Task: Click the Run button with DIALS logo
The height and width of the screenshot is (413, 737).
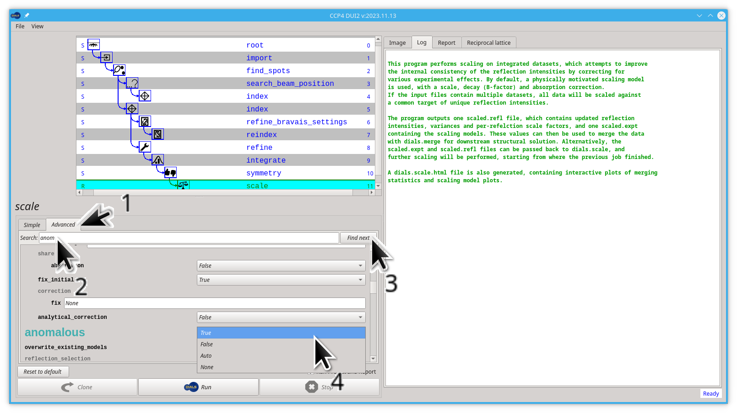Action: tap(198, 387)
